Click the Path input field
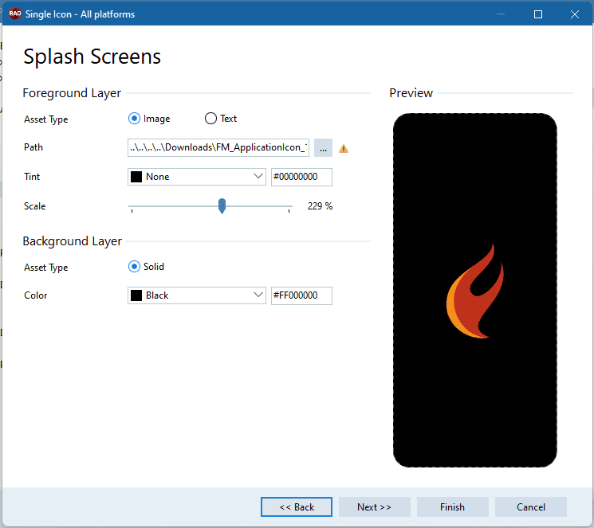Image resolution: width=594 pixels, height=528 pixels. (x=218, y=147)
